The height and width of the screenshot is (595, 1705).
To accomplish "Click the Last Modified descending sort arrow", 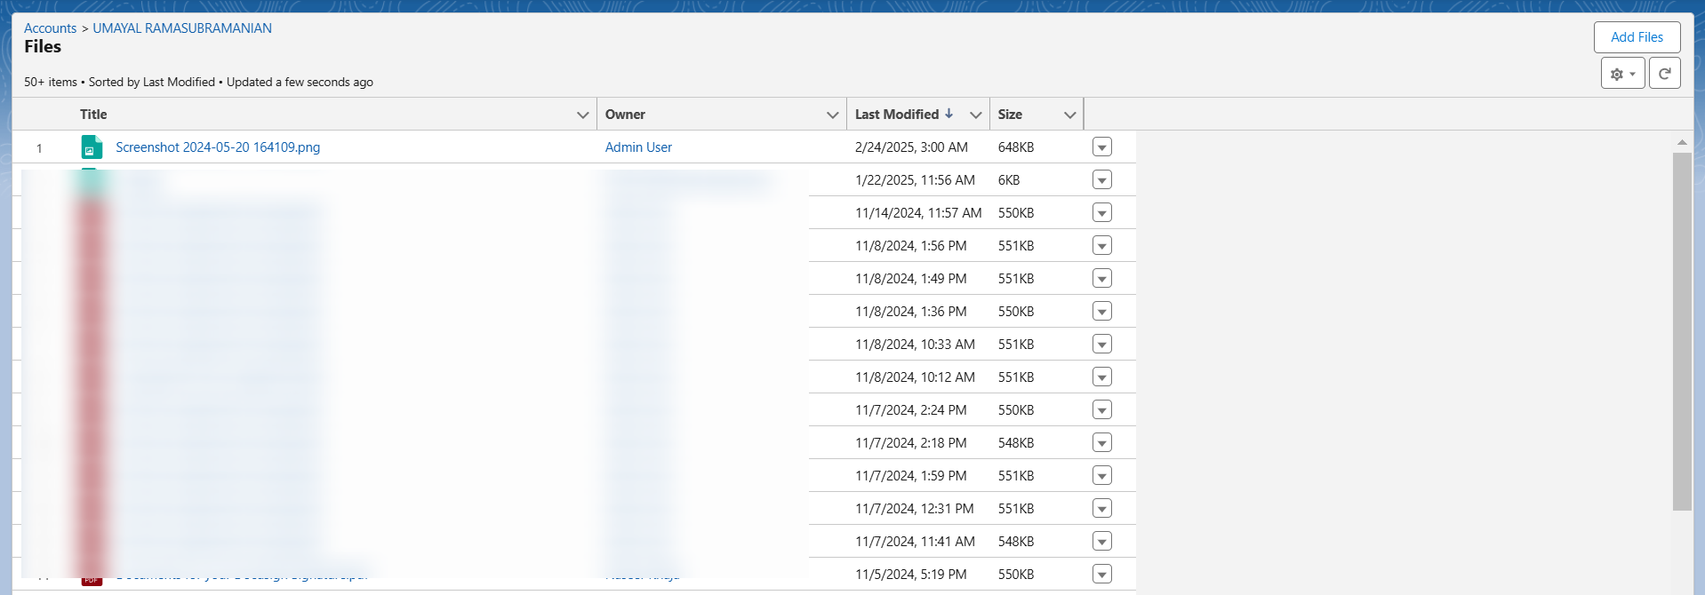I will tap(949, 114).
